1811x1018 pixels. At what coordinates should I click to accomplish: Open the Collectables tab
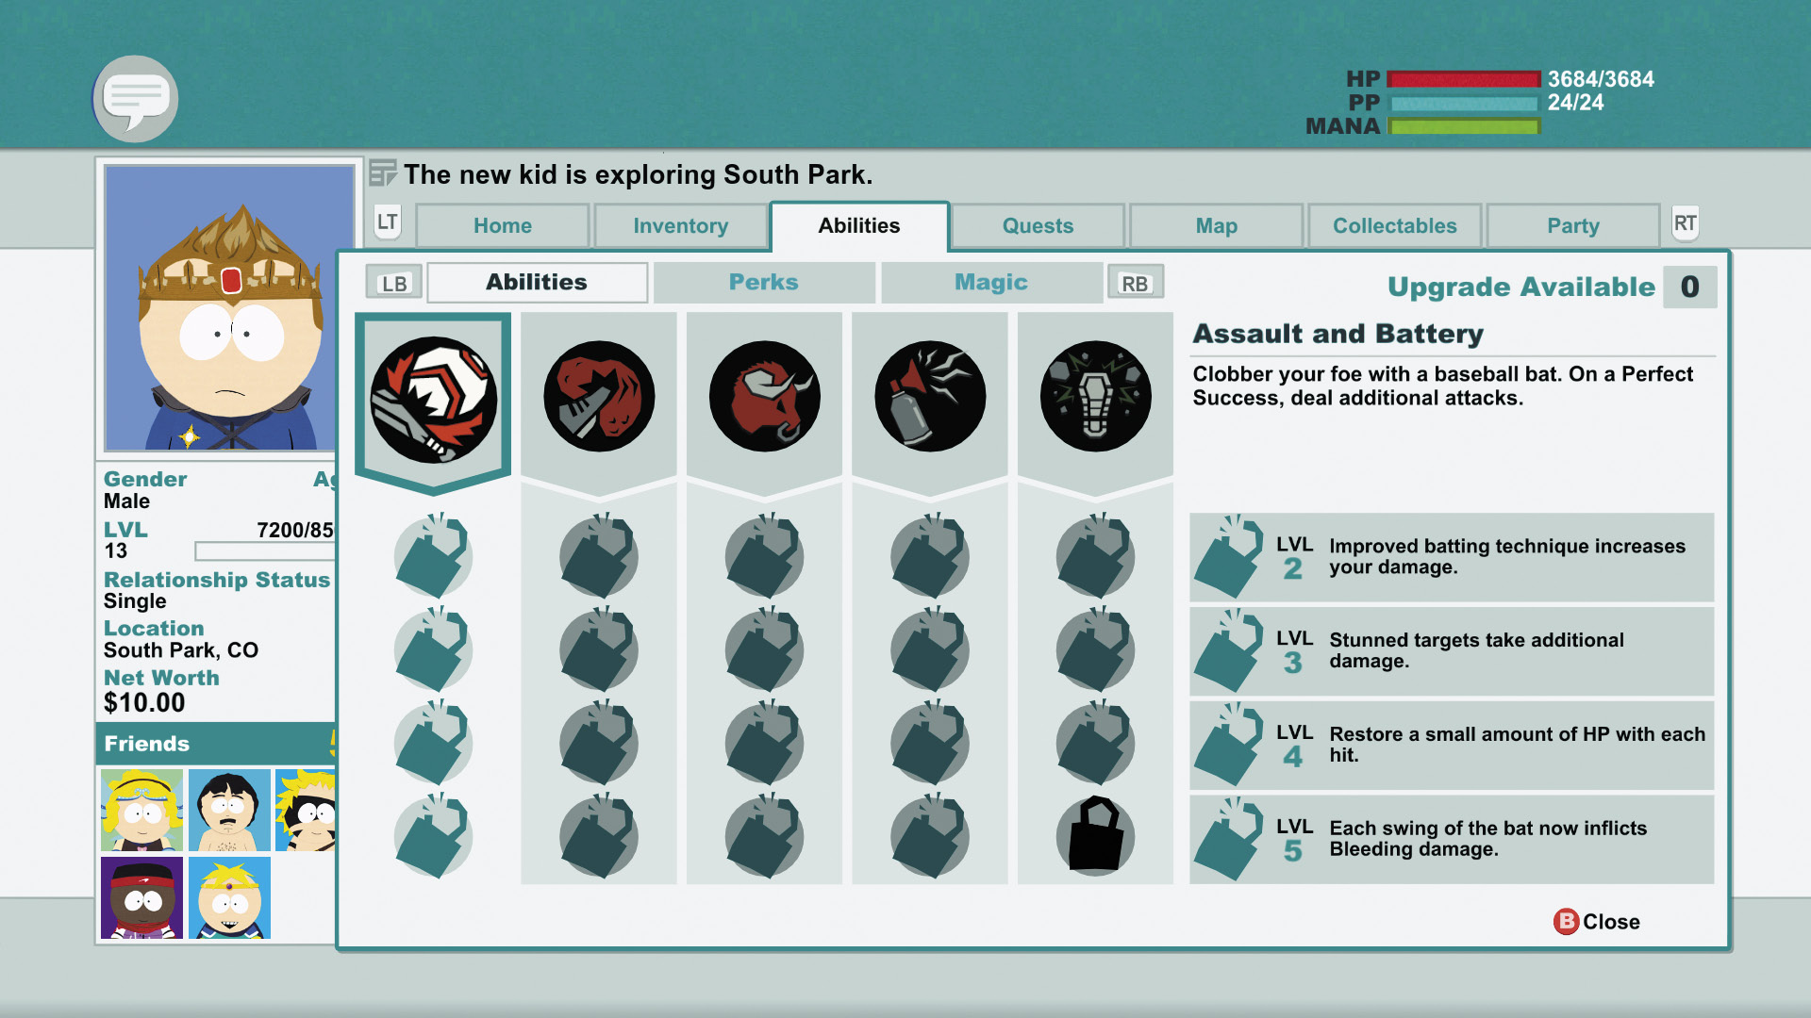tap(1395, 226)
